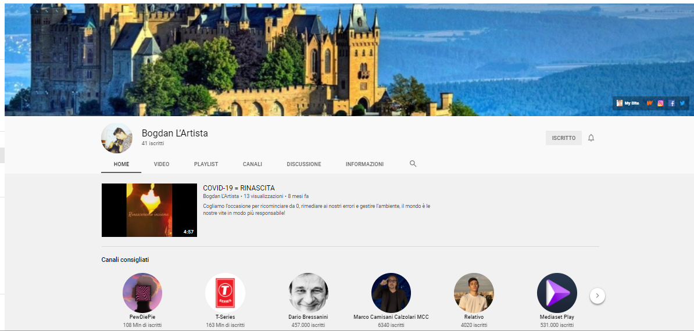Open Mediaset Play channel avatar
This screenshot has height=331, width=694.
(x=557, y=293)
